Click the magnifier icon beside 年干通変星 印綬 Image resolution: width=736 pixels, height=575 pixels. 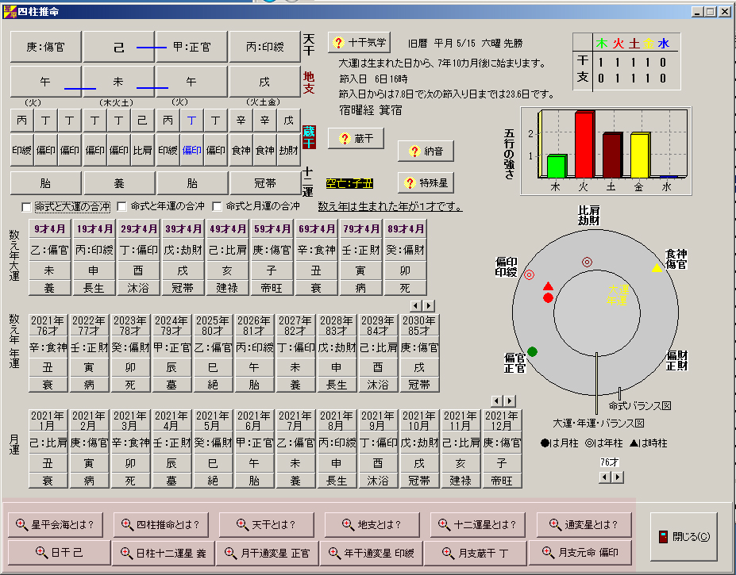[x=334, y=553]
